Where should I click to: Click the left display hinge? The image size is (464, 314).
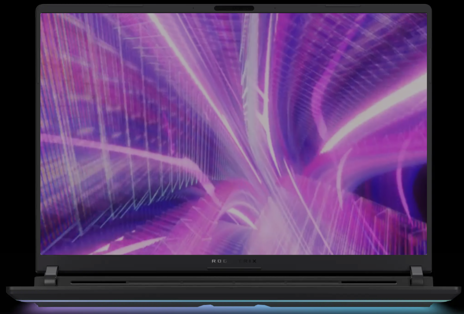click(x=51, y=275)
